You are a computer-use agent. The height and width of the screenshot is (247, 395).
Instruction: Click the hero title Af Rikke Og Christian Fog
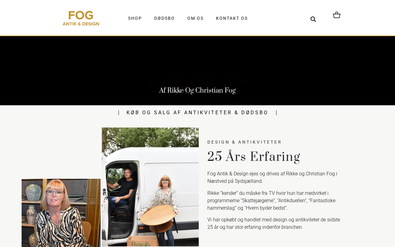click(x=197, y=90)
